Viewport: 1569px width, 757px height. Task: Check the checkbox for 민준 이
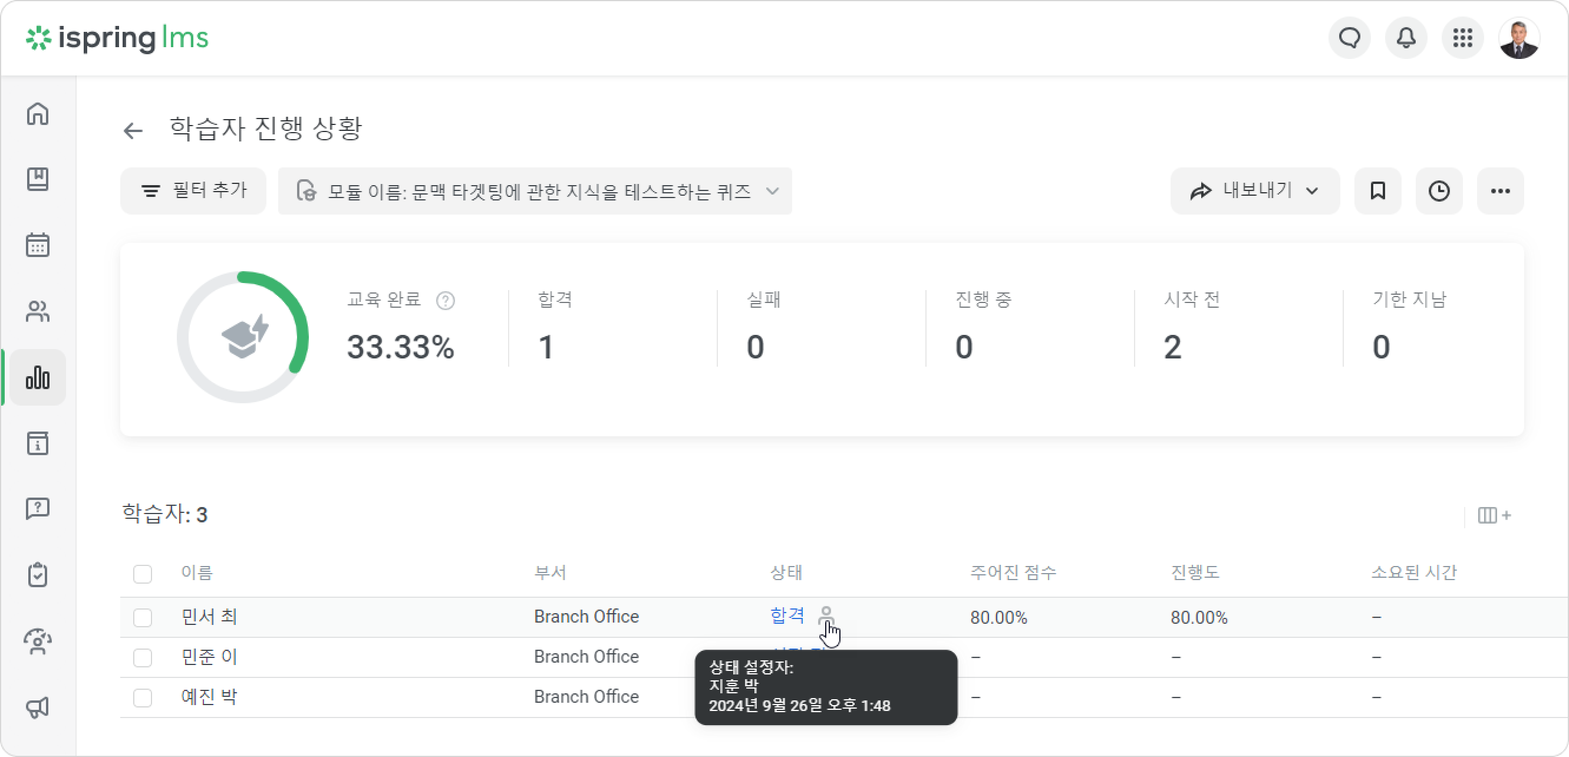(x=143, y=657)
